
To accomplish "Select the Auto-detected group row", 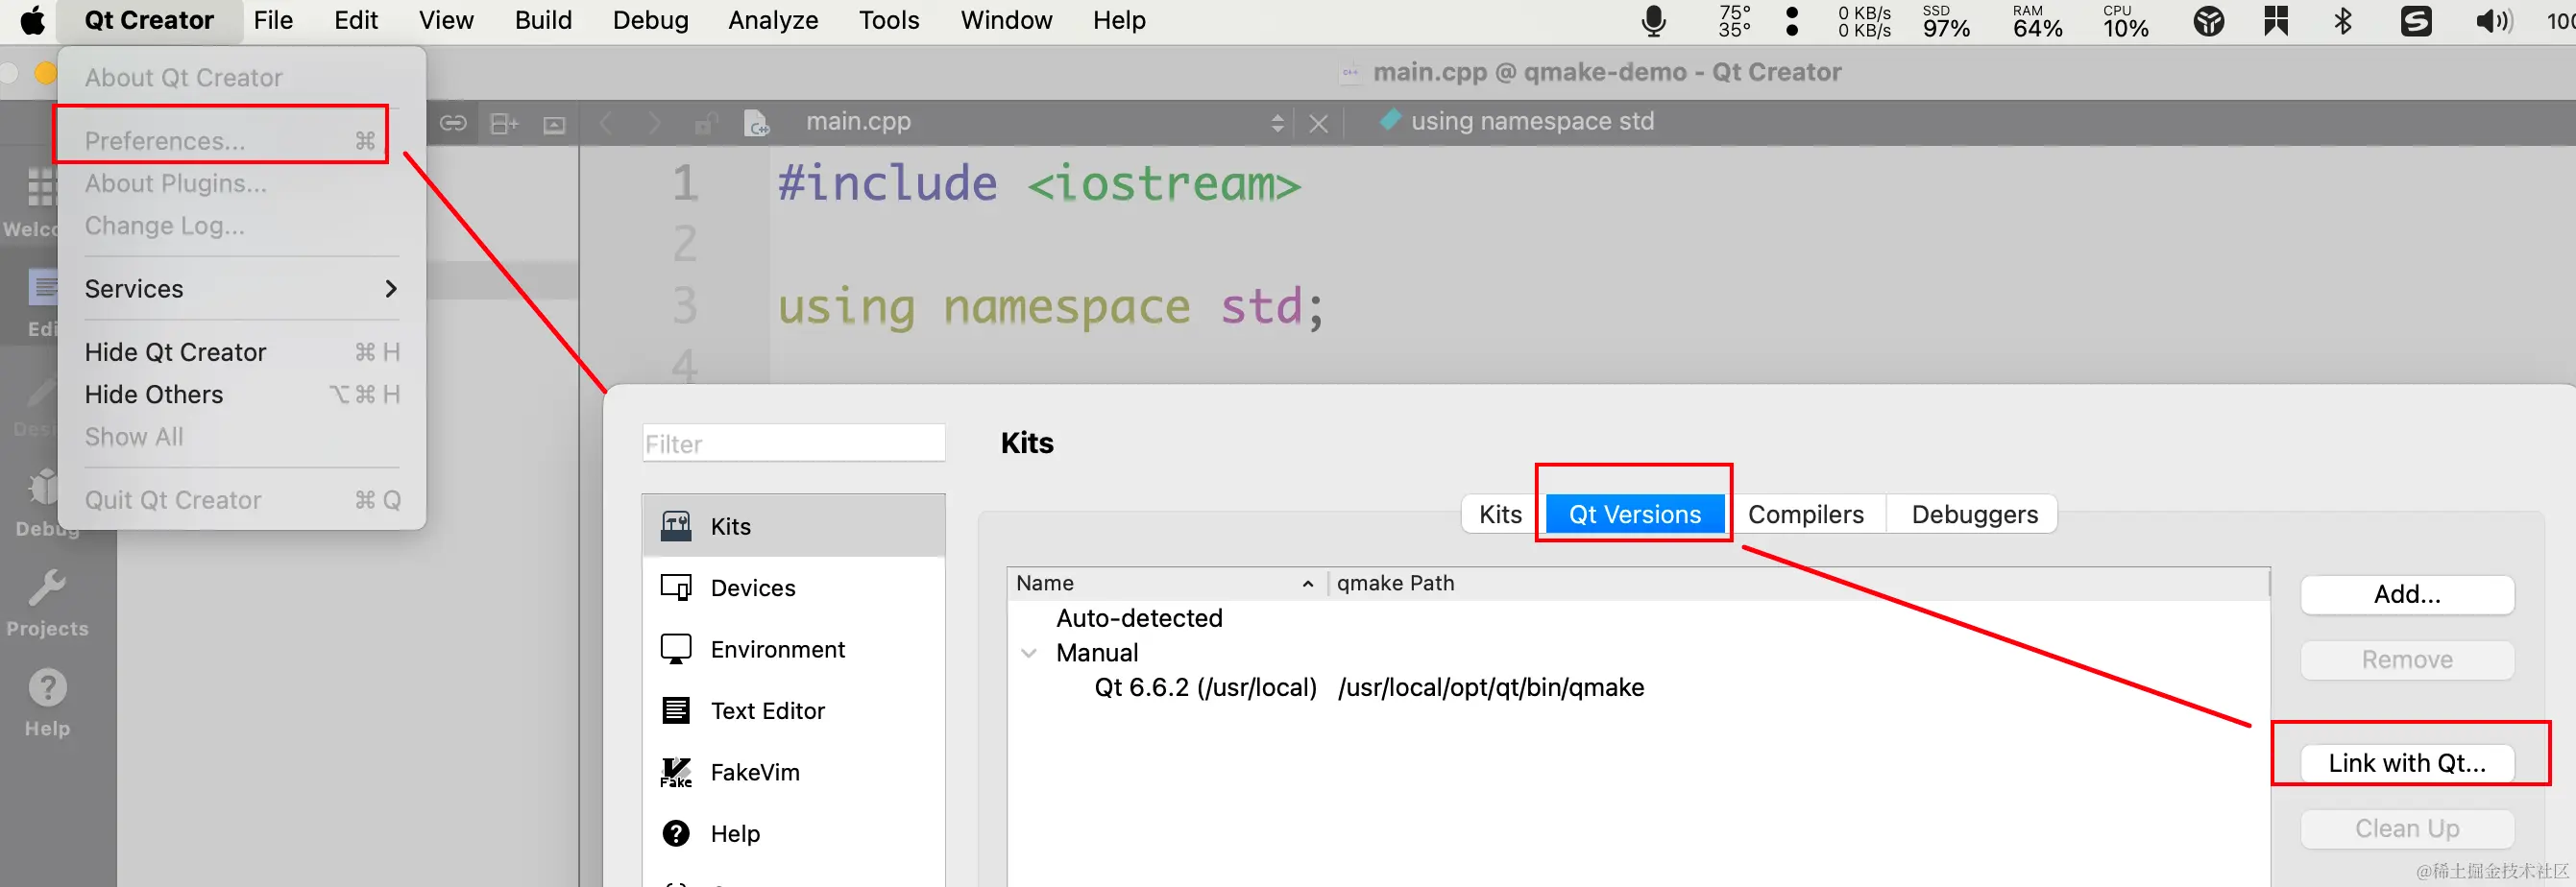I will click(x=1639, y=618).
